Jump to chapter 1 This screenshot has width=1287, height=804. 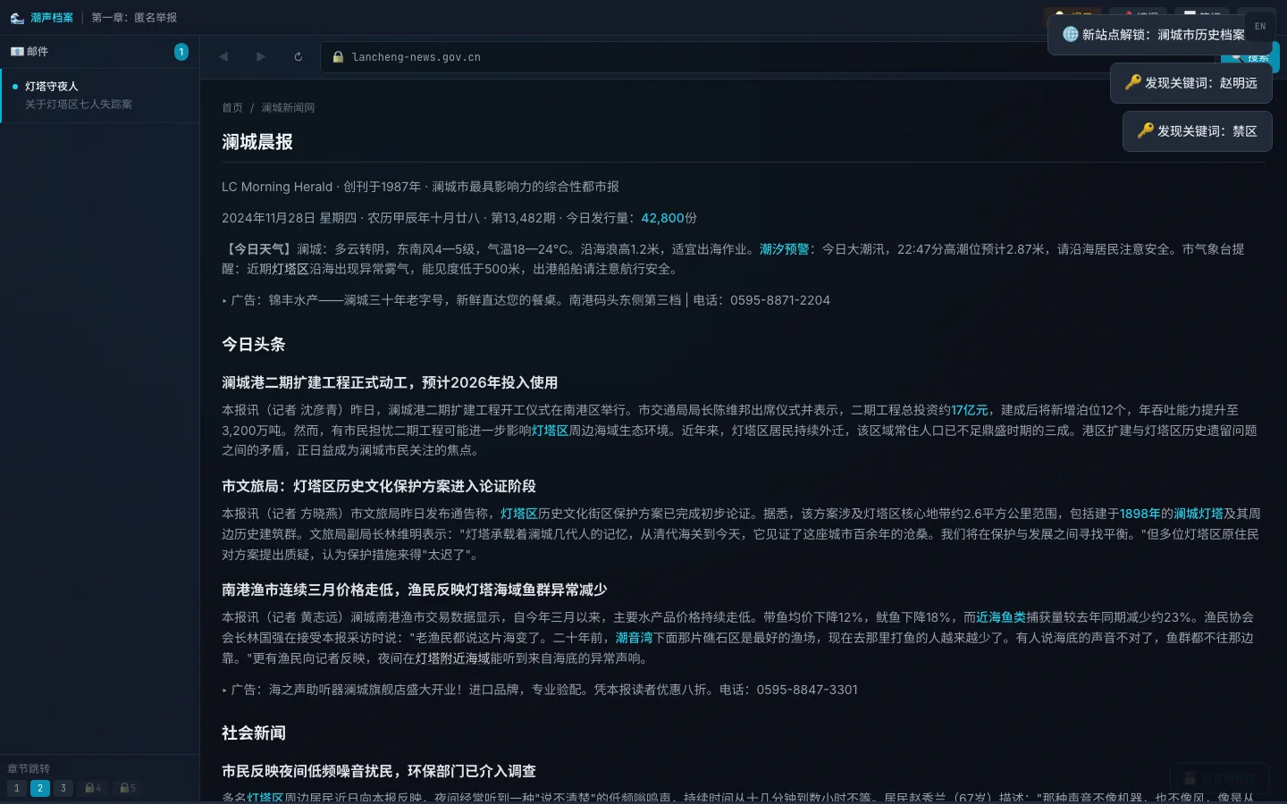click(x=17, y=788)
